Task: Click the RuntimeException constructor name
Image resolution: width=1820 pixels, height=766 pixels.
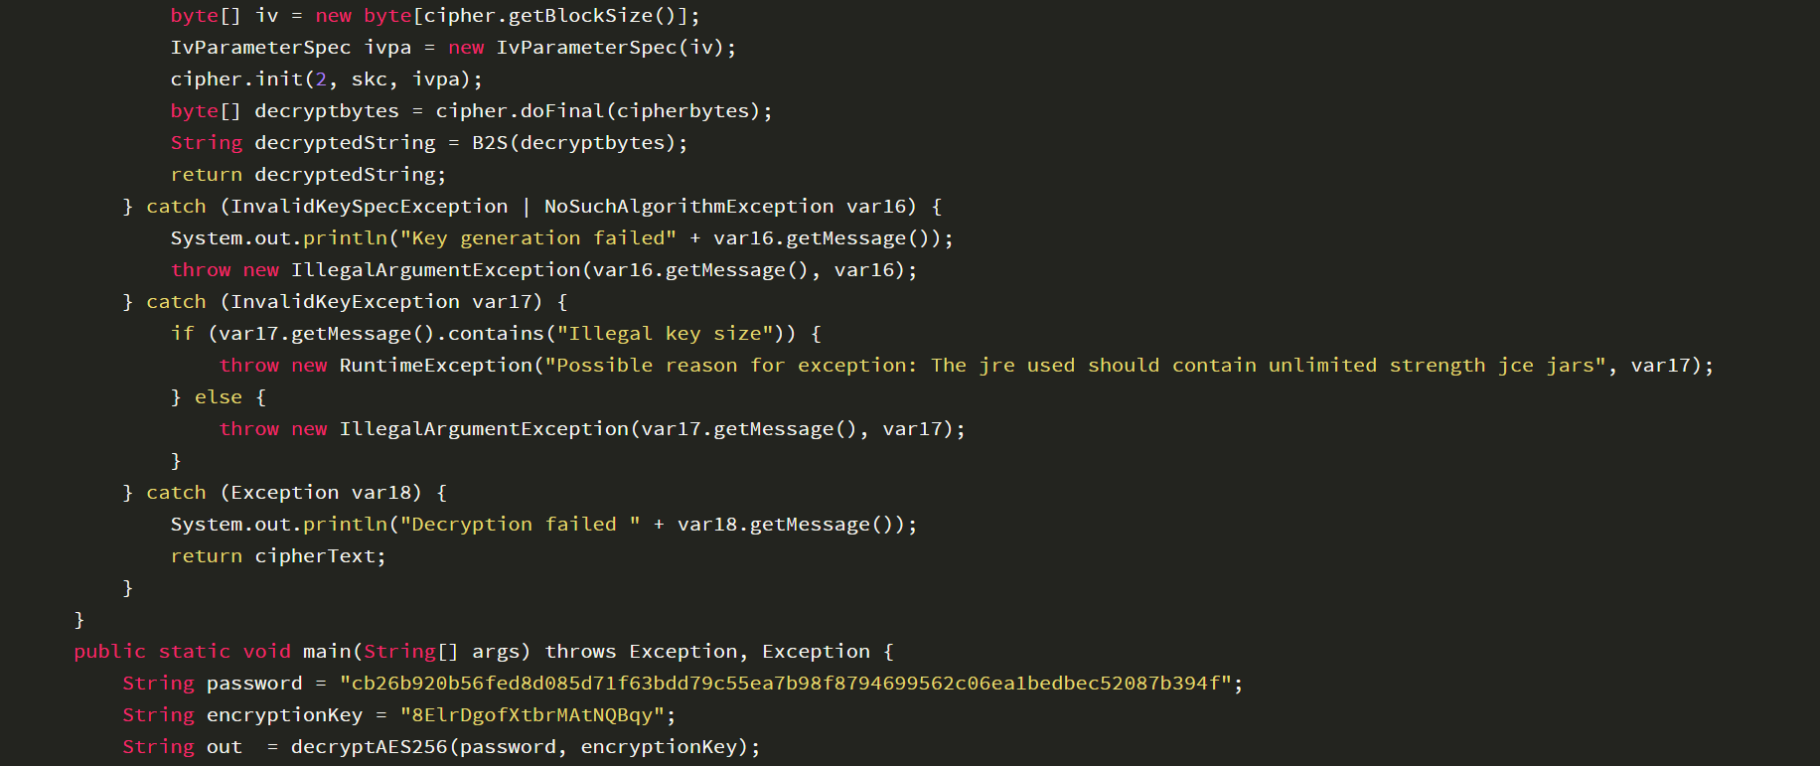Action: [435, 366]
